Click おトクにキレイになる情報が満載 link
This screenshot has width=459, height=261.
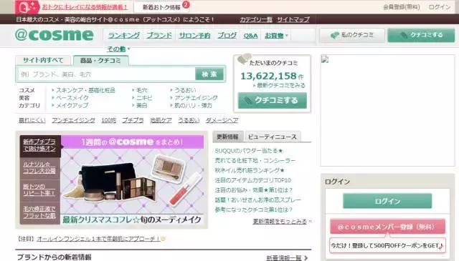click(85, 7)
